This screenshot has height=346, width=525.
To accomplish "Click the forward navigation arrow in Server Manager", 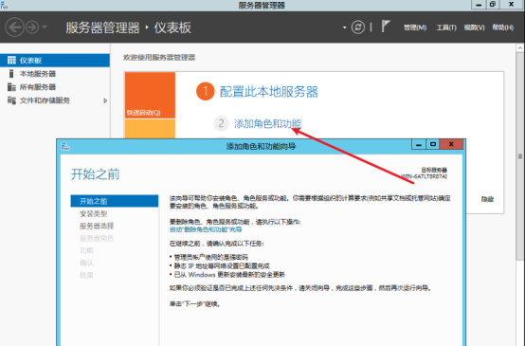I will tap(32, 27).
